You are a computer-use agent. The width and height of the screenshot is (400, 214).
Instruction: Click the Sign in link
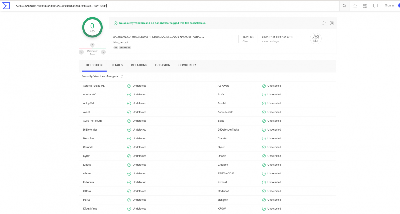[389, 5]
